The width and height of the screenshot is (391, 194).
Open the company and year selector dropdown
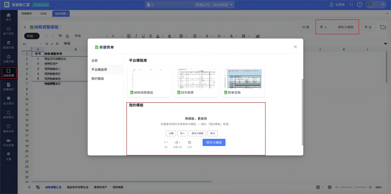(189, 4)
